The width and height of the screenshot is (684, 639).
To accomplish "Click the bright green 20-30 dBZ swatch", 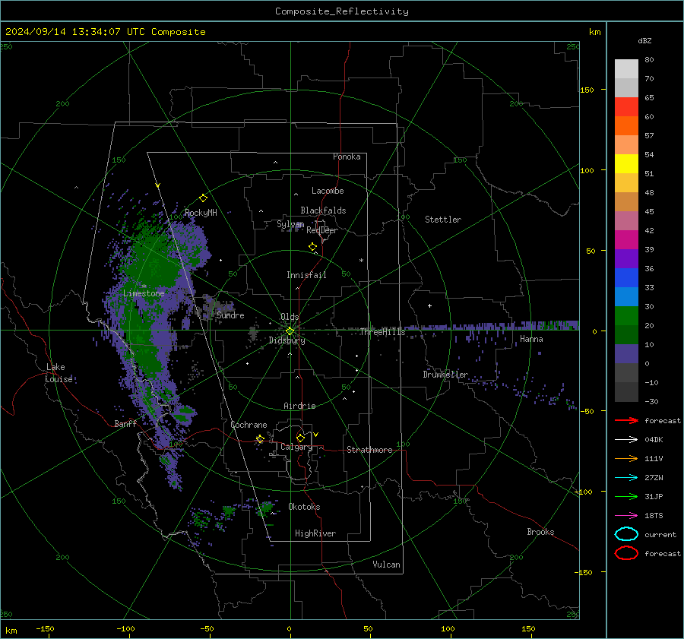I will click(626, 316).
